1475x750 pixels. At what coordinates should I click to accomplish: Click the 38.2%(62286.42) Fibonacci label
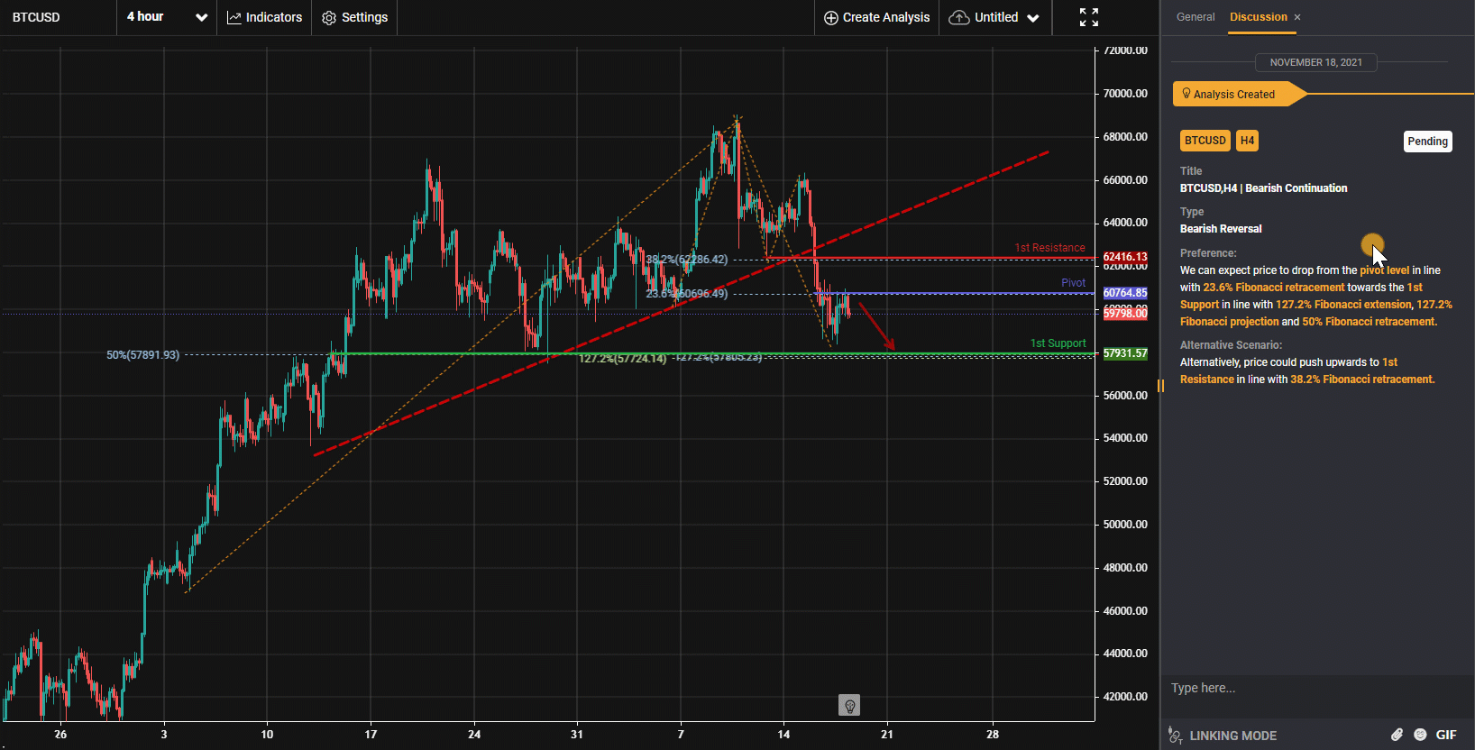tap(687, 260)
